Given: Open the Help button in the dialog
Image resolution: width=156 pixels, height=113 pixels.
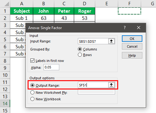Looking at the screenshot, I should coord(132,55).
